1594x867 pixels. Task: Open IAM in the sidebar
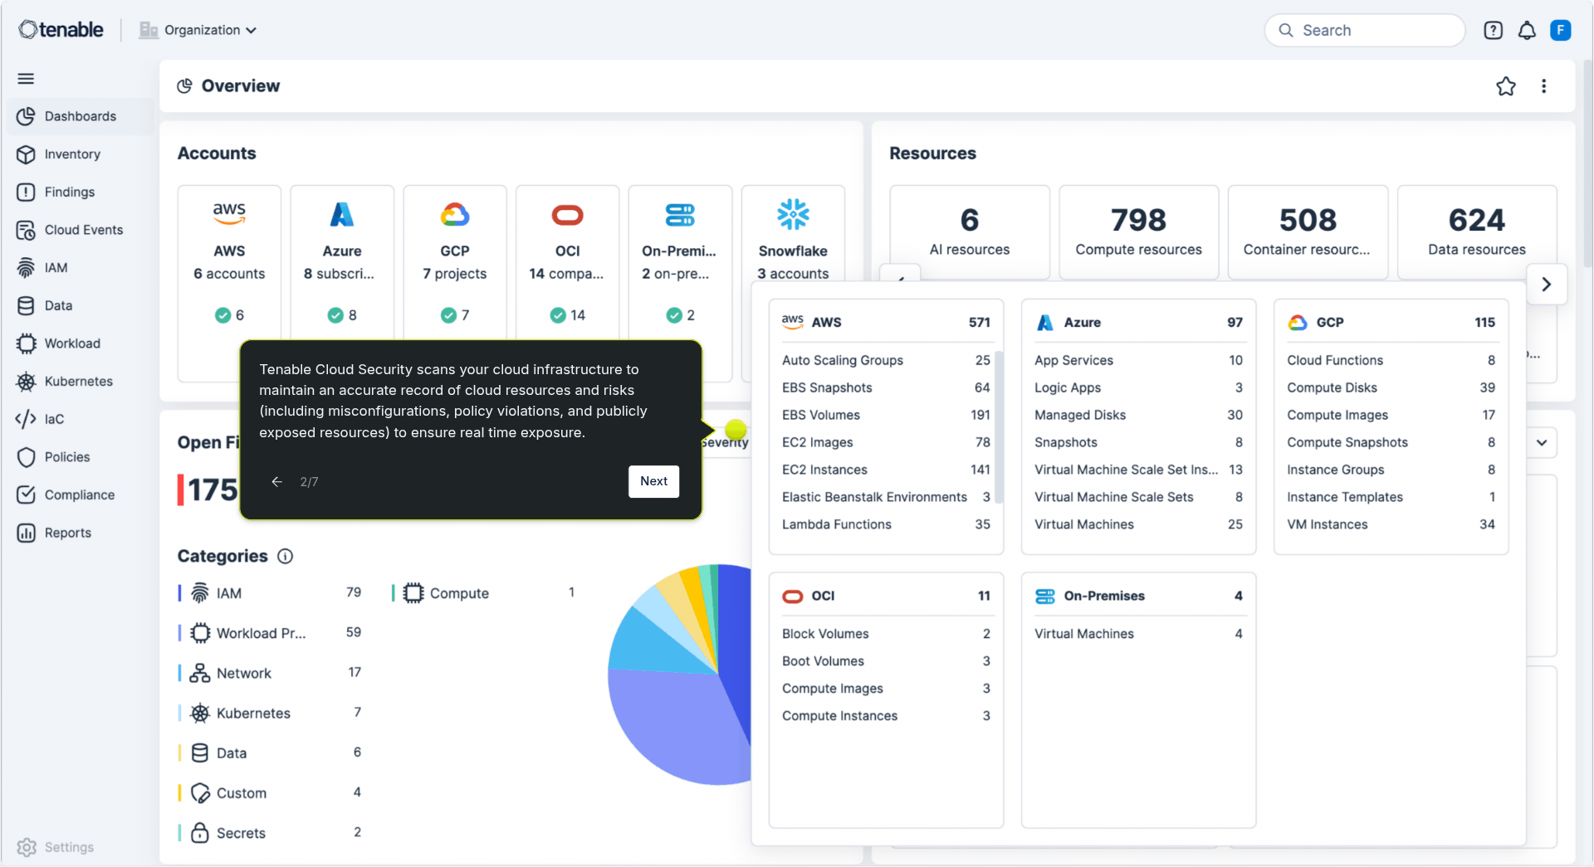pyautogui.click(x=80, y=268)
